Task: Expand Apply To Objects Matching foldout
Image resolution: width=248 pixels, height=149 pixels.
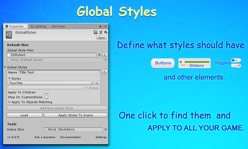Action: [x=9, y=102]
